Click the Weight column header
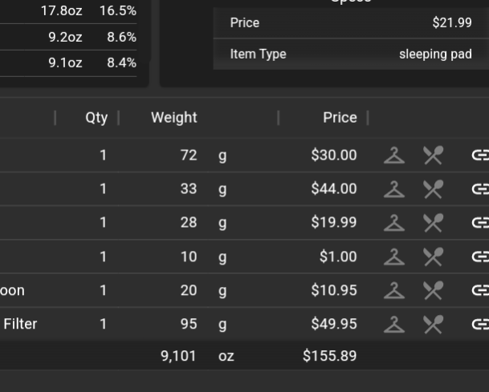The image size is (489, 392). (x=174, y=118)
